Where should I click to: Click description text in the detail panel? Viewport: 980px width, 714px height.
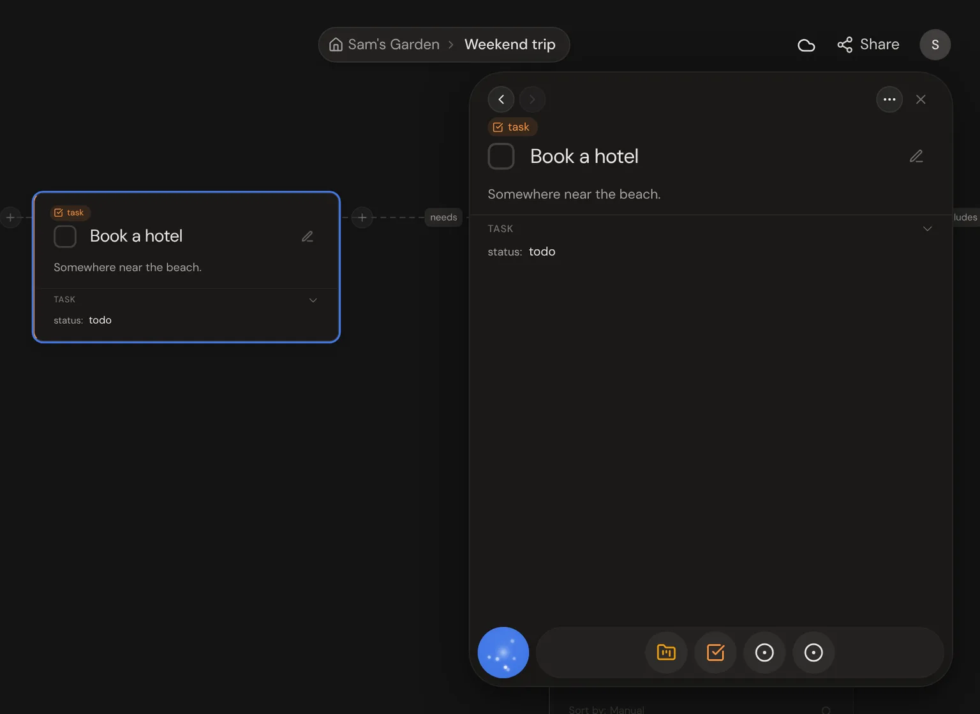click(574, 194)
